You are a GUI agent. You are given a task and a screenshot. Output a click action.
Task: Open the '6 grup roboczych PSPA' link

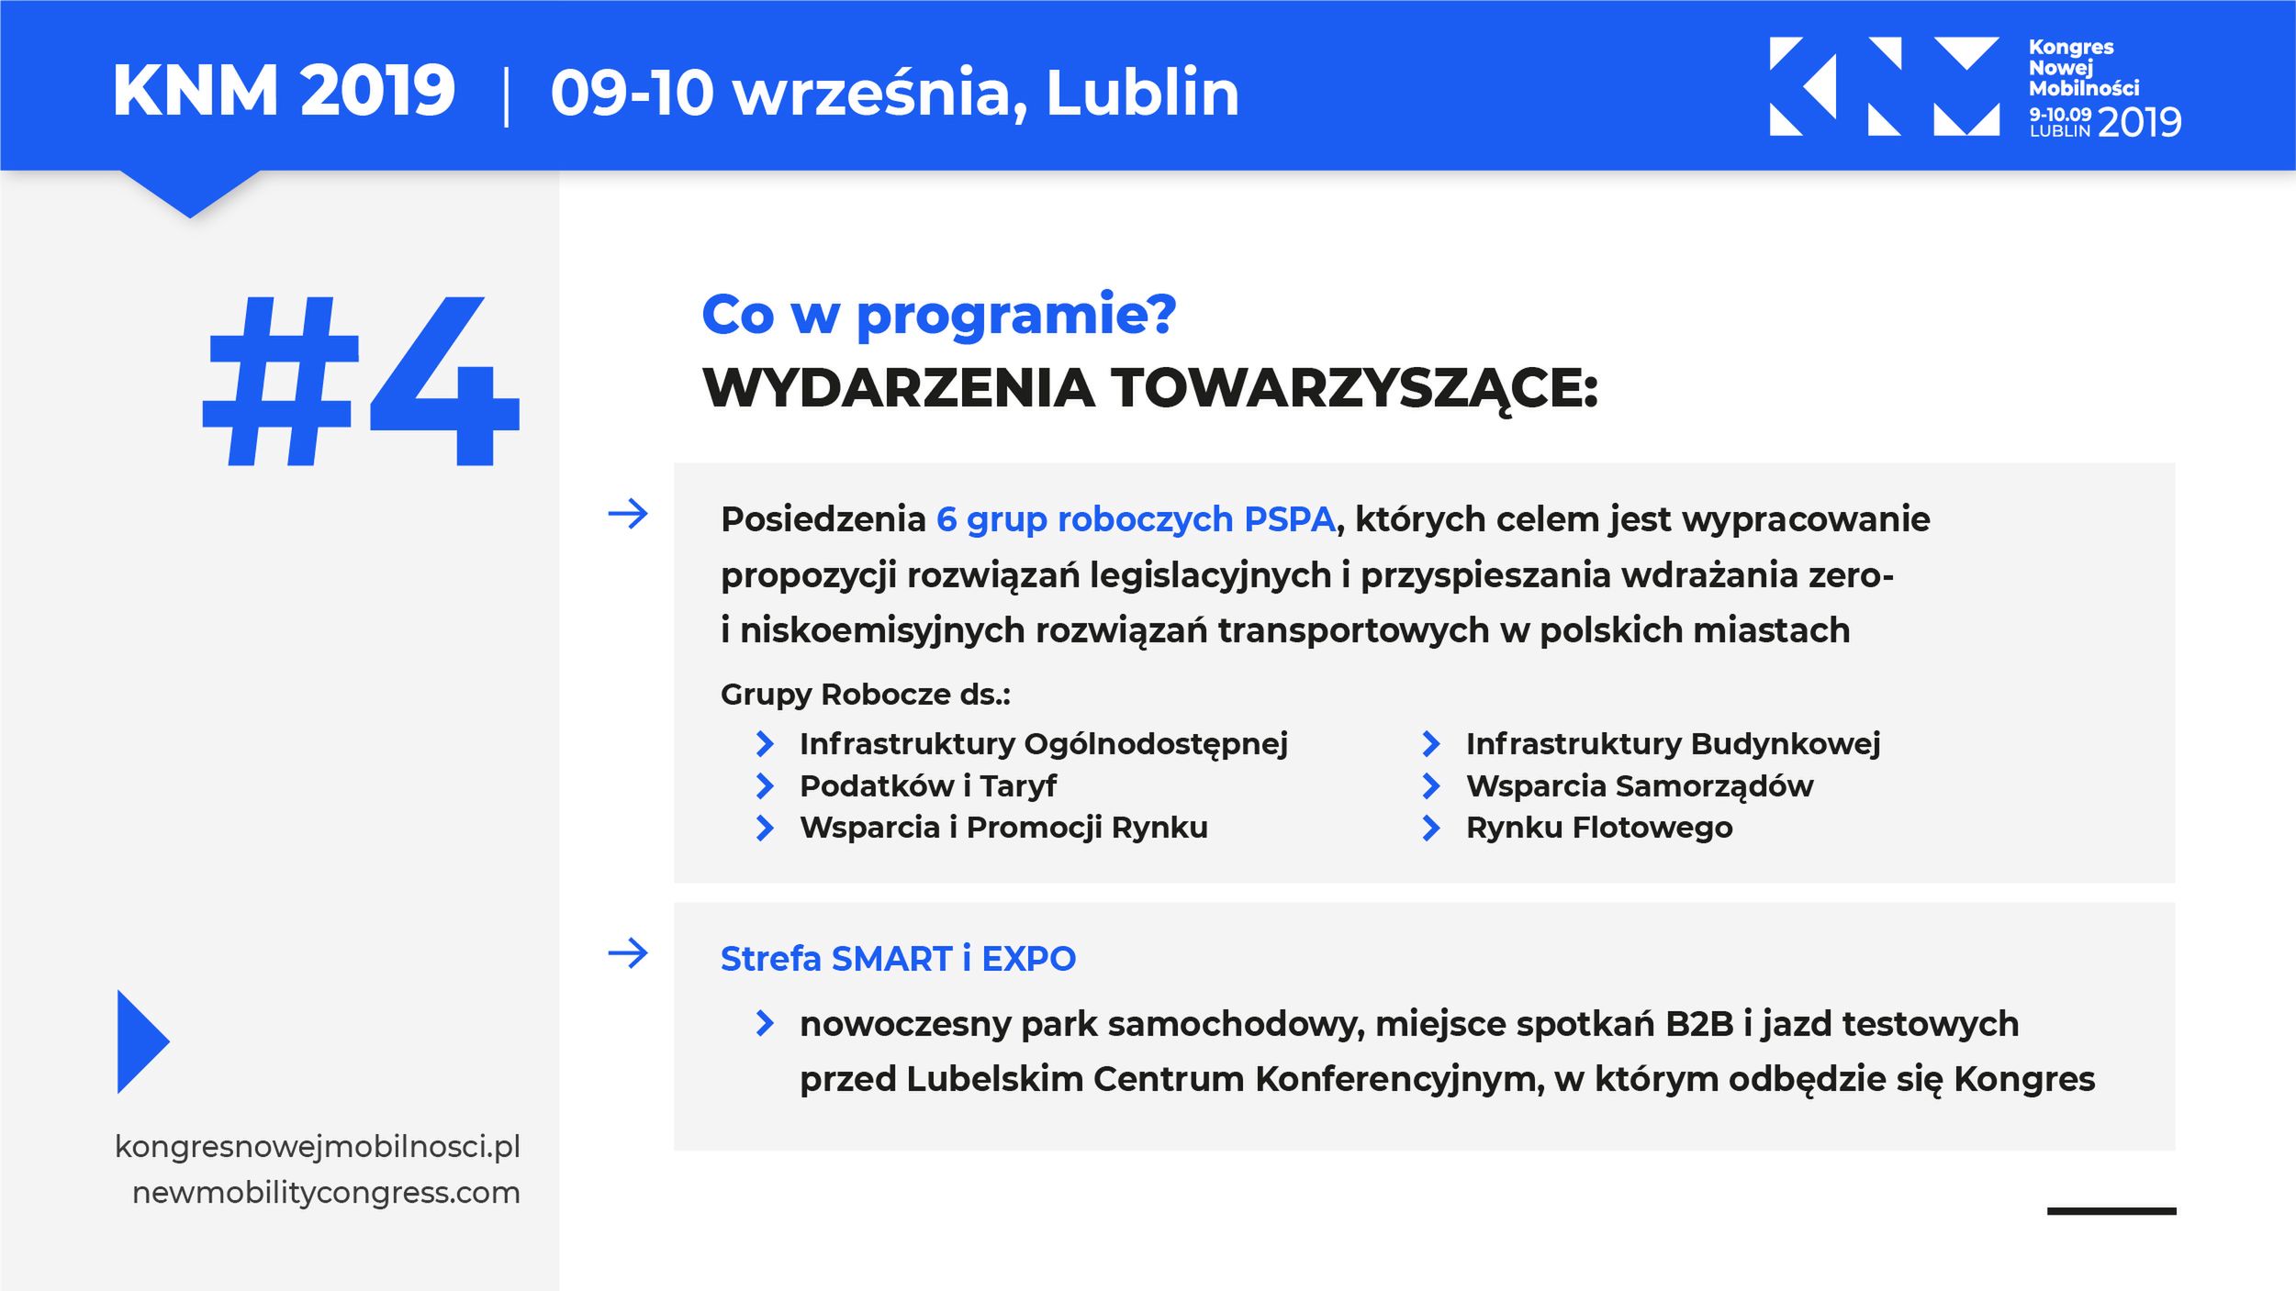[1130, 518]
